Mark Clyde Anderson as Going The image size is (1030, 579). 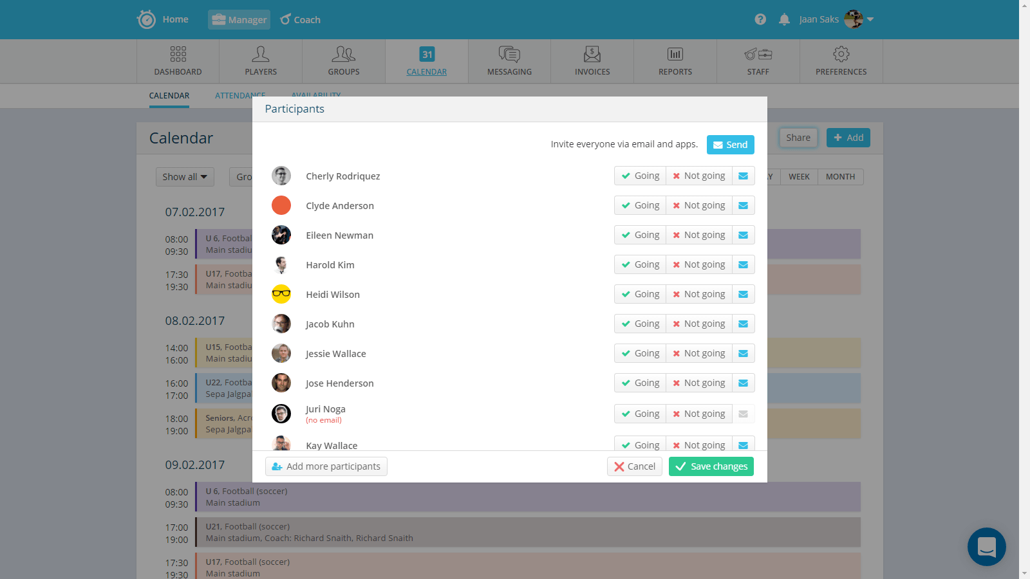[640, 205]
